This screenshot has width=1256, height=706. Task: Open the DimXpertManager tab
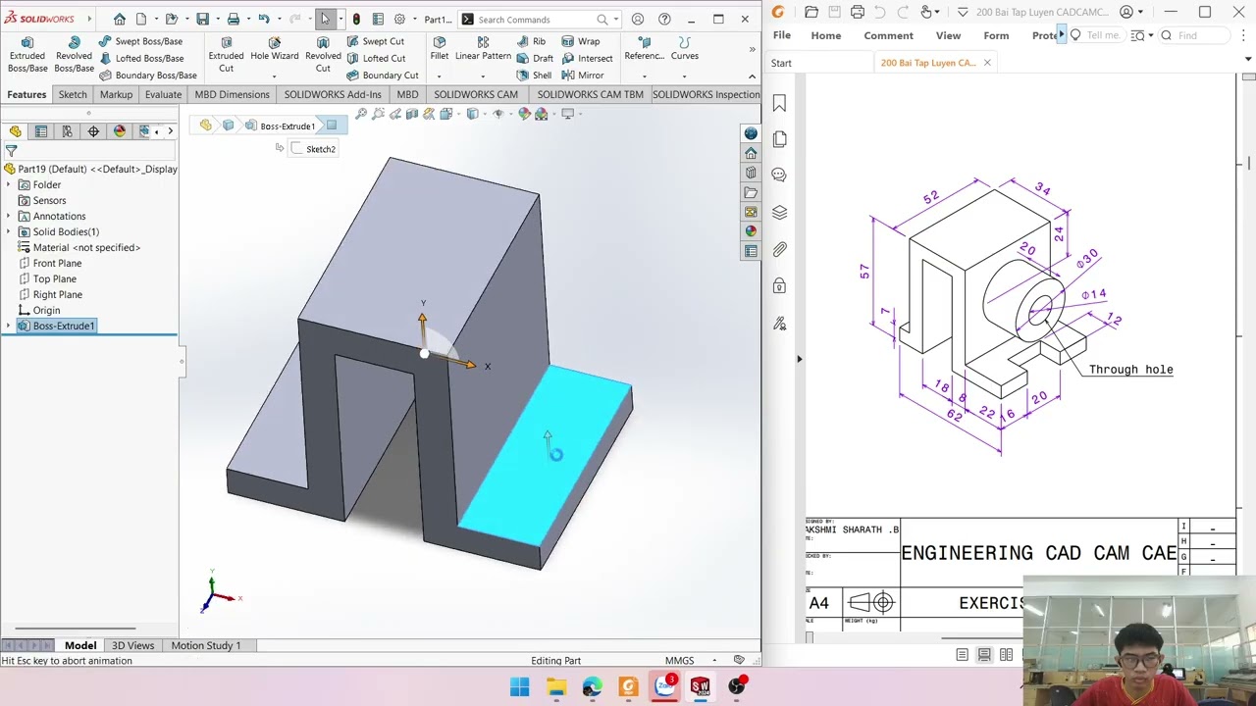pyautogui.click(x=93, y=131)
